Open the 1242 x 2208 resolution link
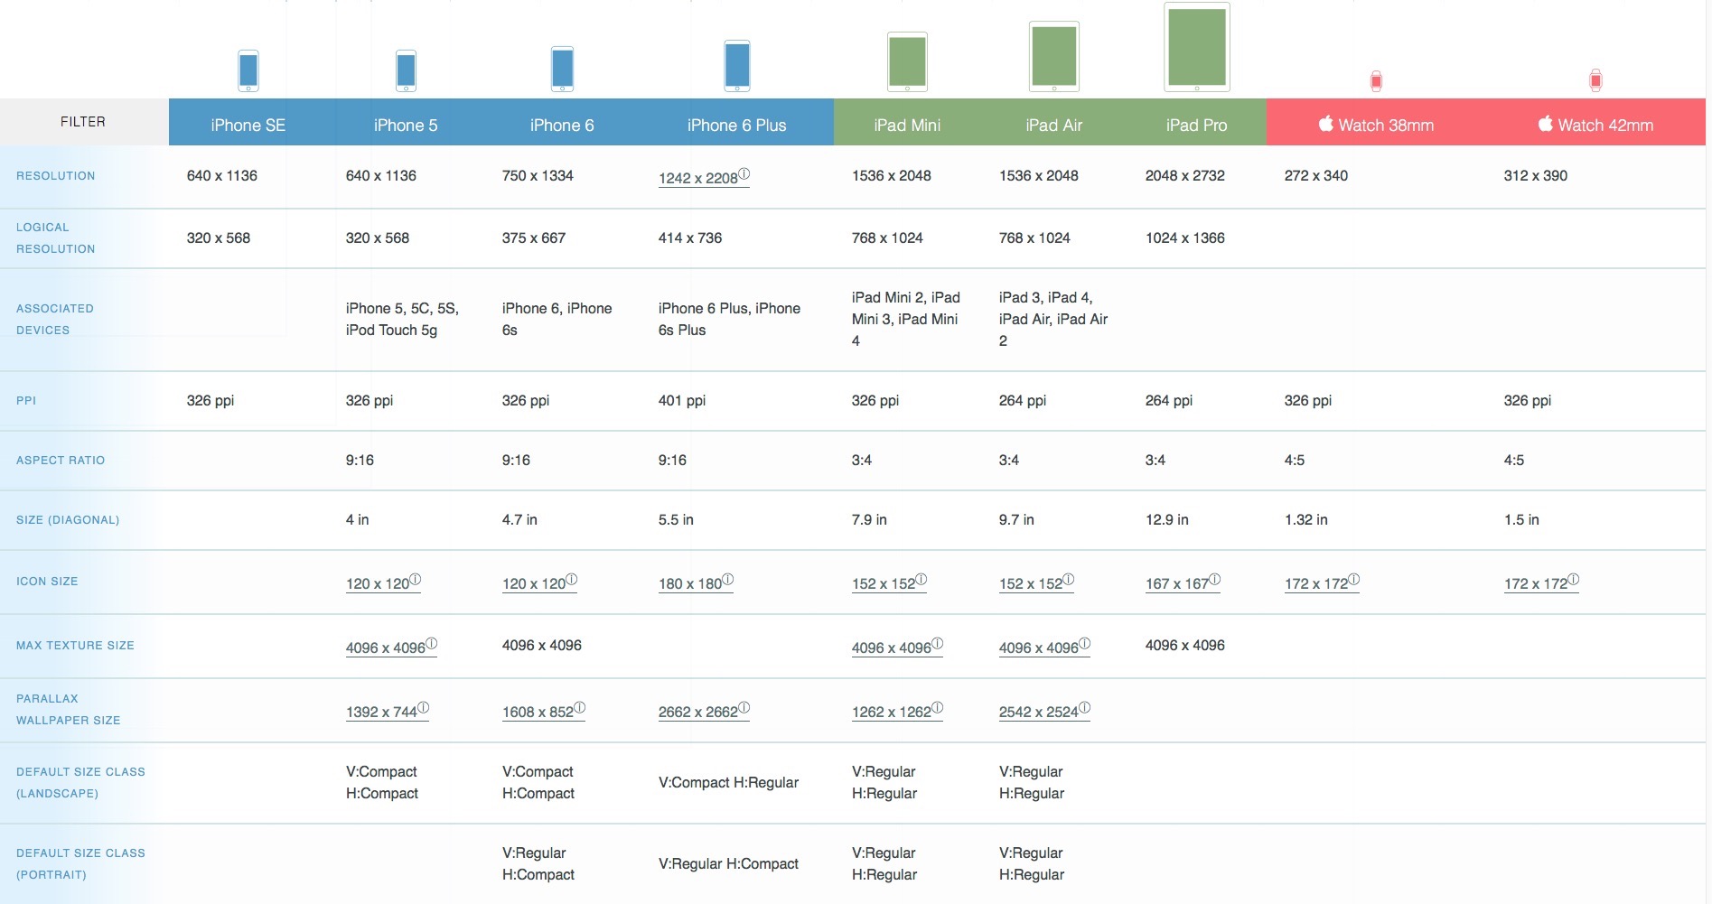 pos(698,178)
